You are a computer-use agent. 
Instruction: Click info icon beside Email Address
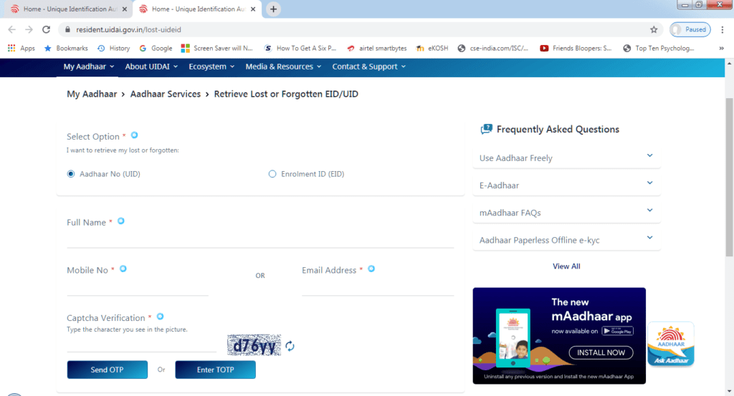(x=371, y=269)
